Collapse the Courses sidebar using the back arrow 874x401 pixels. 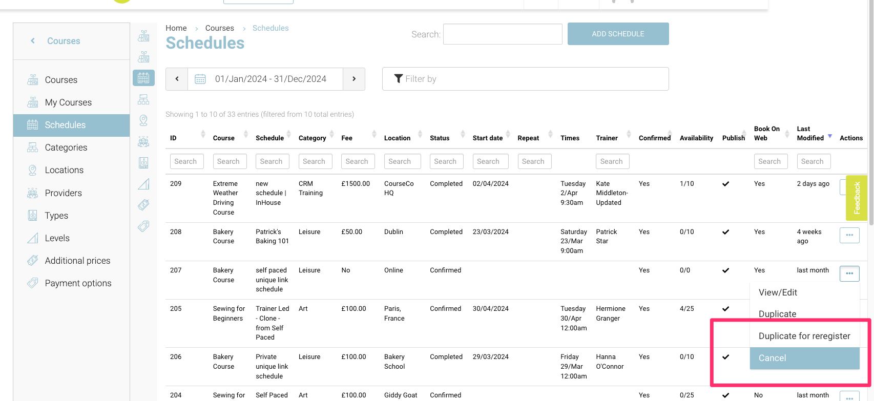[33, 41]
